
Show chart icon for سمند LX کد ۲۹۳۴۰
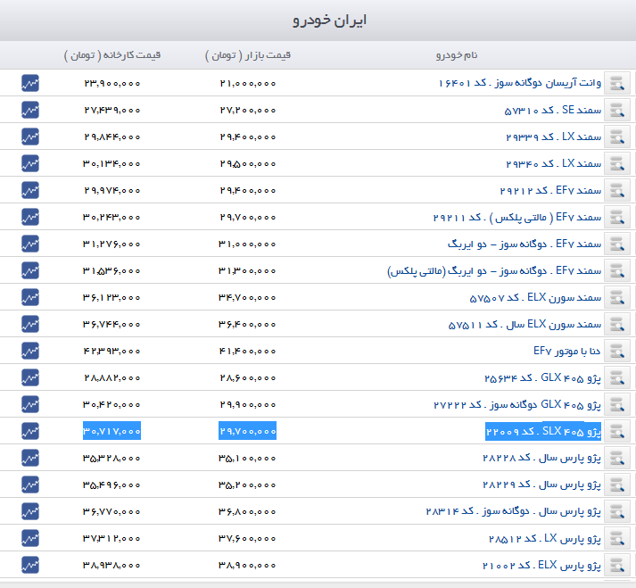coord(30,163)
